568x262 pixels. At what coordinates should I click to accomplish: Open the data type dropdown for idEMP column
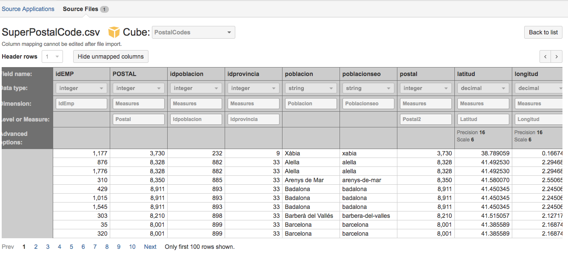81,88
